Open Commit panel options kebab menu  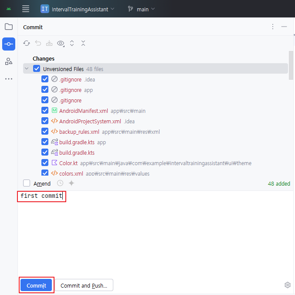point(273,27)
